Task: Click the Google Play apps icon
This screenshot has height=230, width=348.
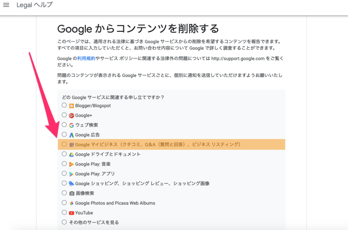Action: [x=71, y=174]
